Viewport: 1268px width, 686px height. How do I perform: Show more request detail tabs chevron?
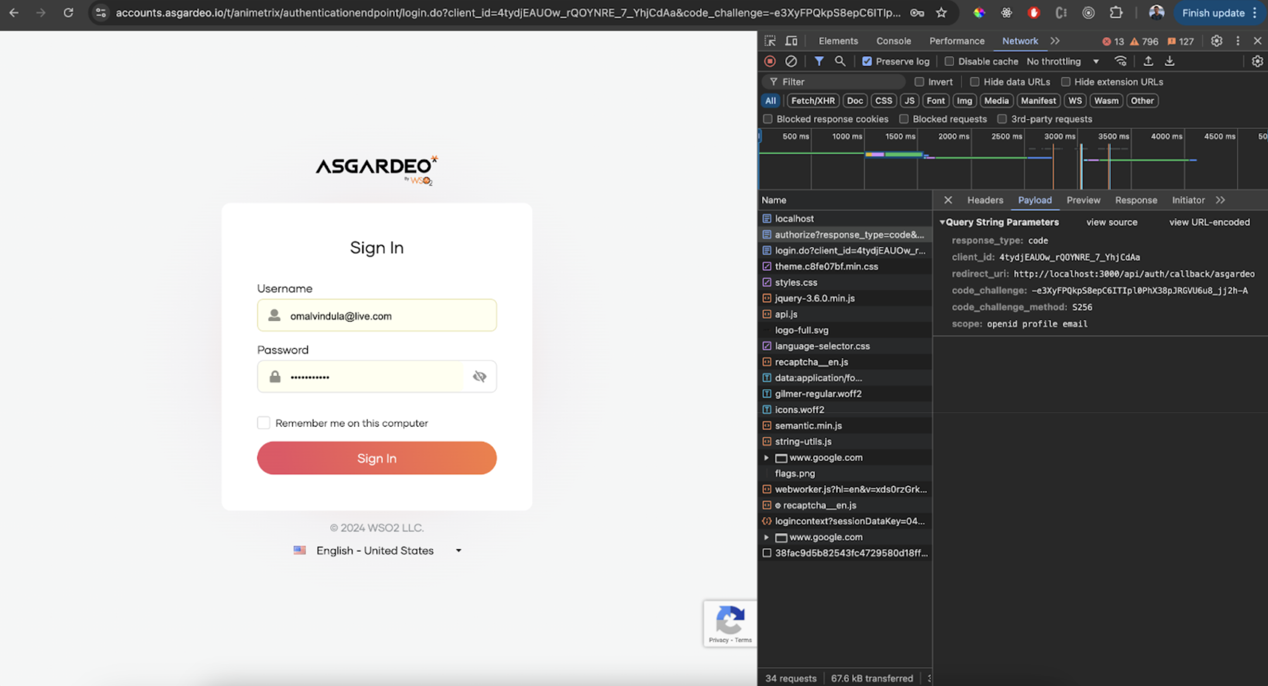click(1220, 200)
